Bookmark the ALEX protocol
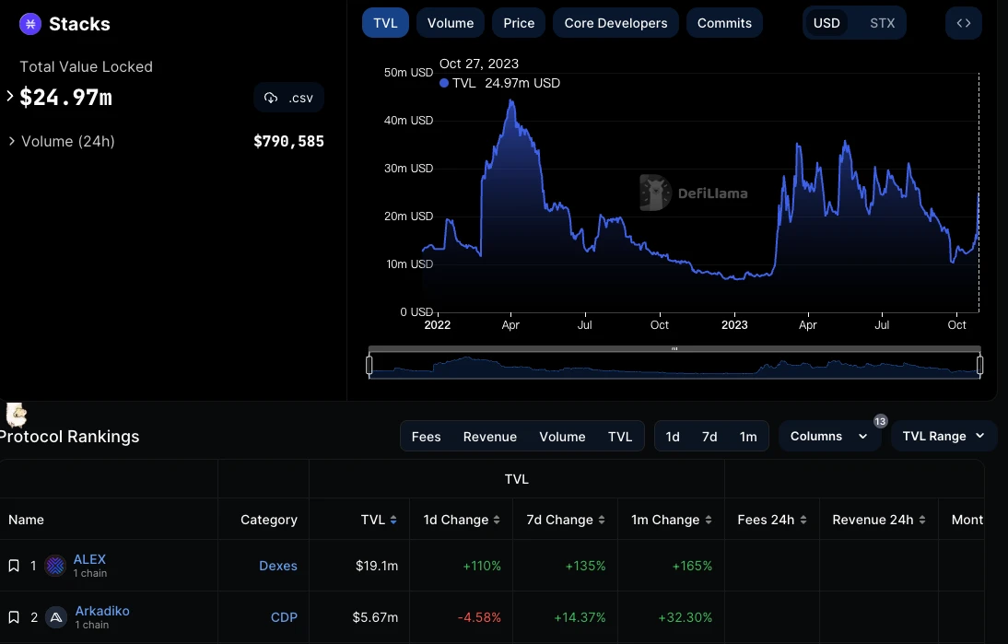Viewport: 1008px width, 644px height. pos(13,565)
